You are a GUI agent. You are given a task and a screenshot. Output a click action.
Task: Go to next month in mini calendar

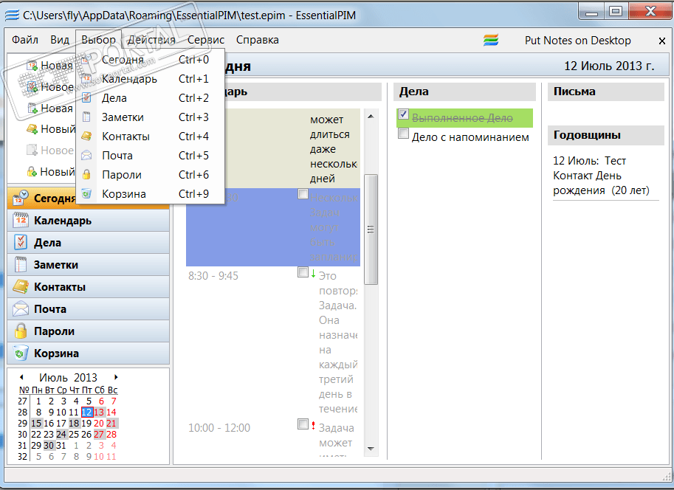click(116, 377)
